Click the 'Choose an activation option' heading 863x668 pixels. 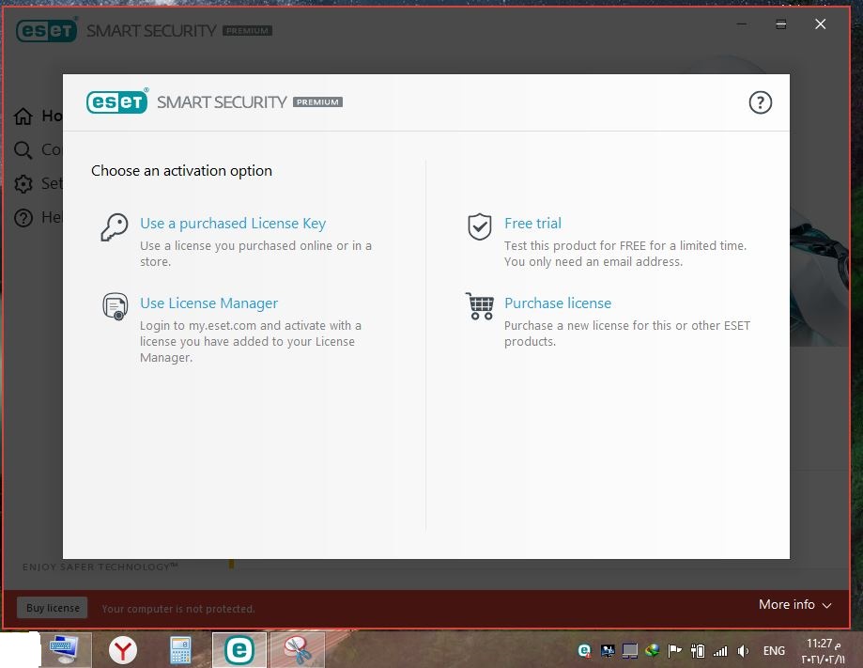pos(181,171)
